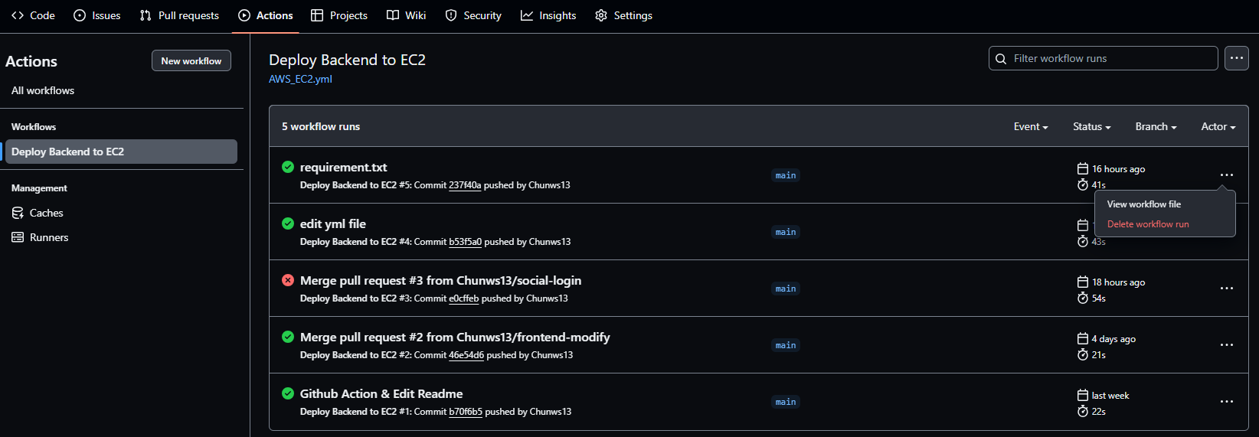1259x437 pixels.
Task: Click success check icon for Github Action run
Action: coord(288,393)
